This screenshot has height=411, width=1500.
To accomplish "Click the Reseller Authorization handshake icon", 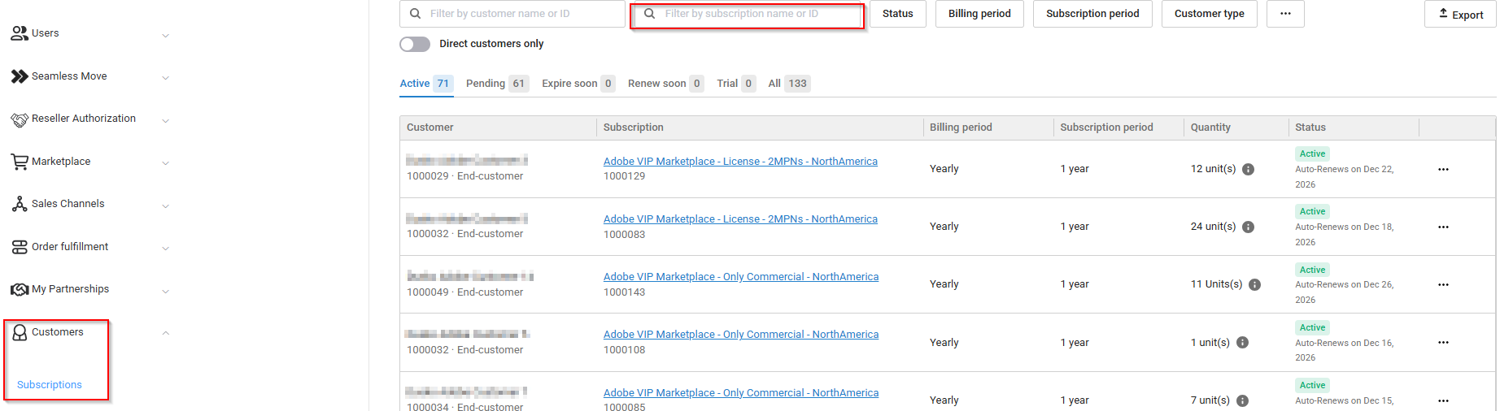I will pos(20,119).
